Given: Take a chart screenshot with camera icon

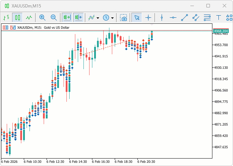Looking at the screenshot, I should coord(124,17).
